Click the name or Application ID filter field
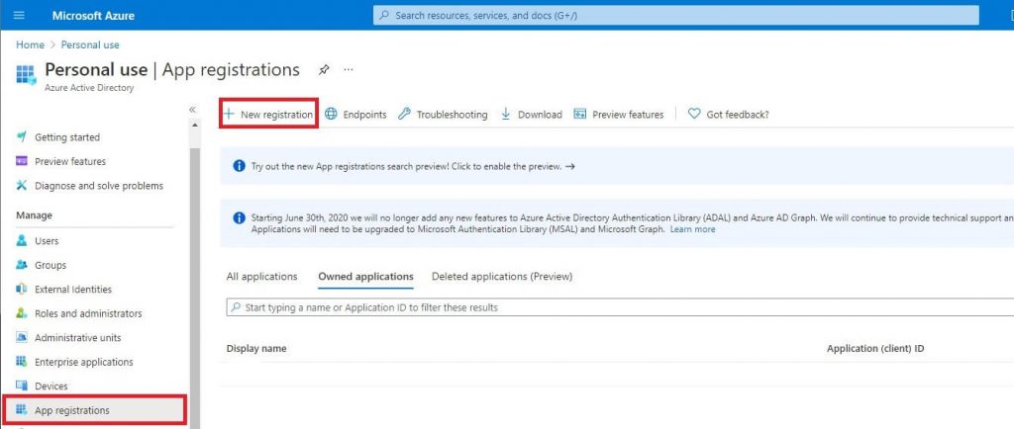The height and width of the screenshot is (429, 1014). coord(620,307)
